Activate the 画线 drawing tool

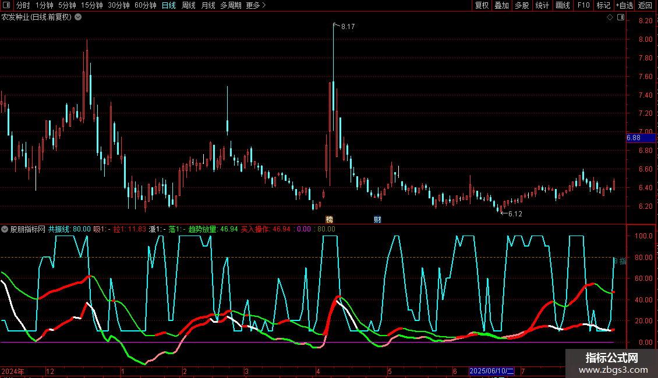563,5
